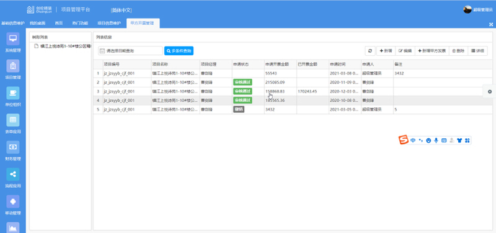Open the [简体中文] language selector
496x233 pixels.
(121, 10)
